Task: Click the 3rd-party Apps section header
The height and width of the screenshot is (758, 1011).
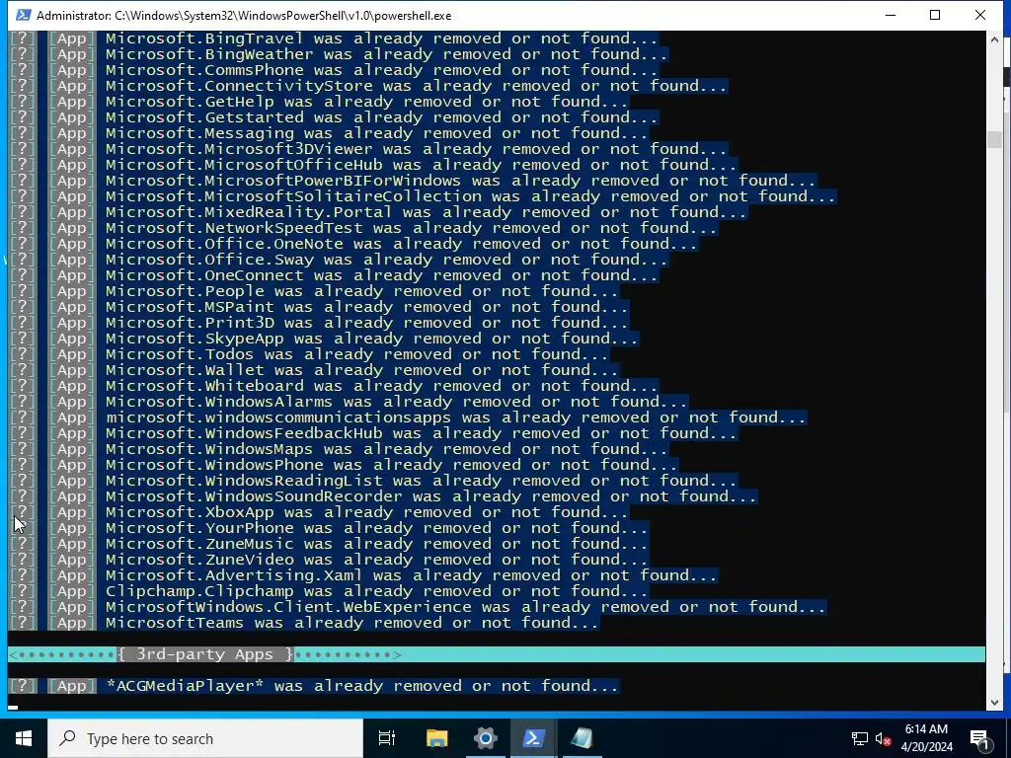Action: 497,654
